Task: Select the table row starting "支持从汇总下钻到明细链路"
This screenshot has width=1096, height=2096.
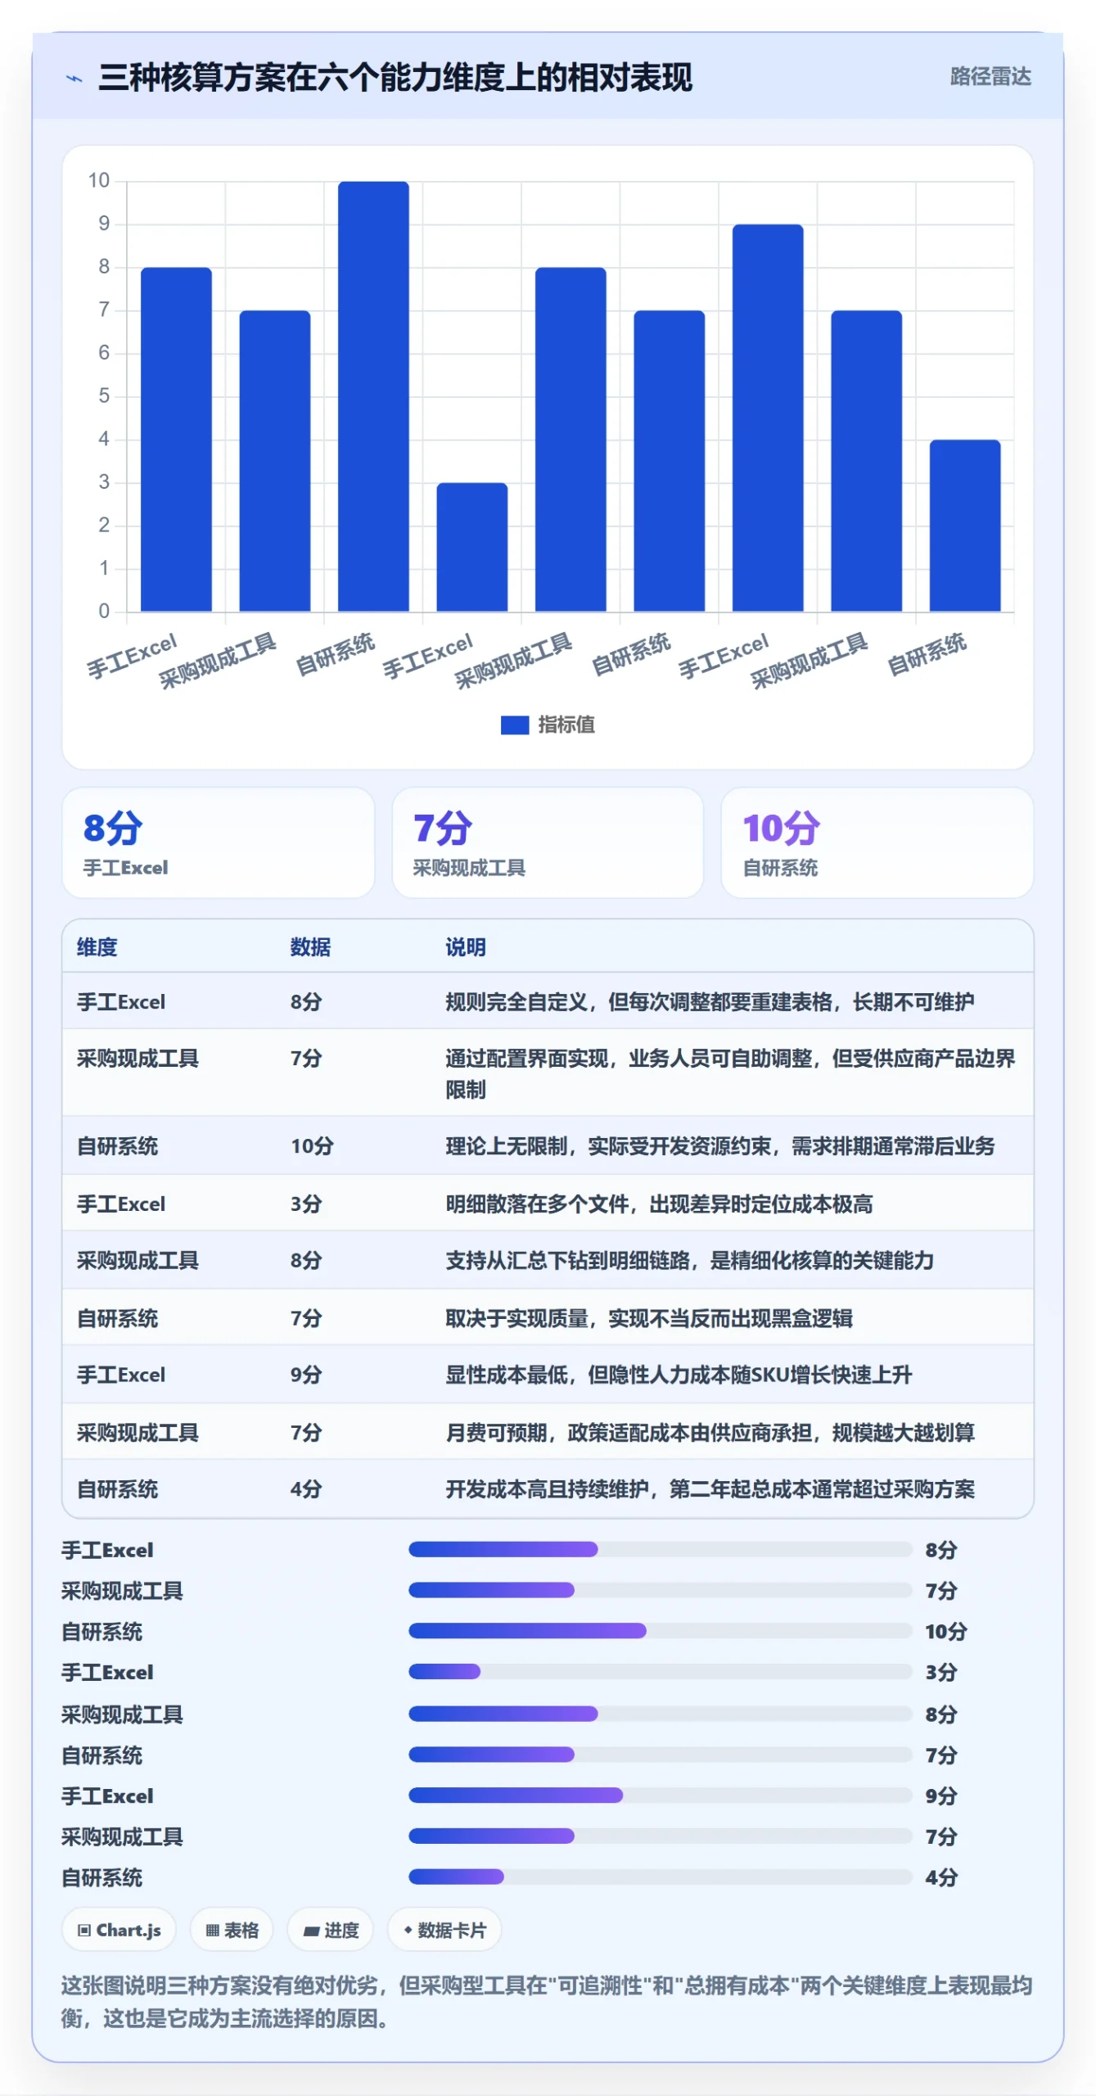Action: (x=548, y=1261)
